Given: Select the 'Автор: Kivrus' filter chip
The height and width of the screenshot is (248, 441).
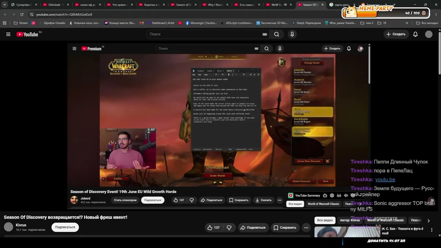Looking at the screenshot, I should pyautogui.click(x=350, y=220).
